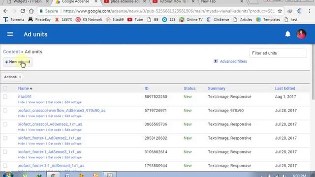The height and width of the screenshot is (177, 315).
Task: Open the 1337X bookmark
Action: point(63,20)
